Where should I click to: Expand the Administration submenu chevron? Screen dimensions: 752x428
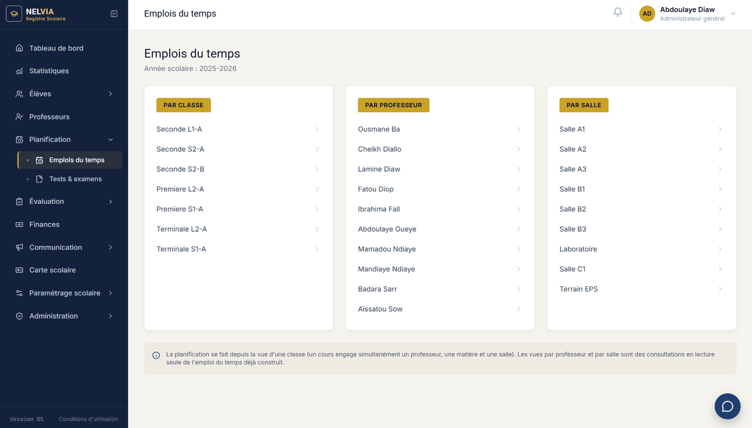pos(111,316)
